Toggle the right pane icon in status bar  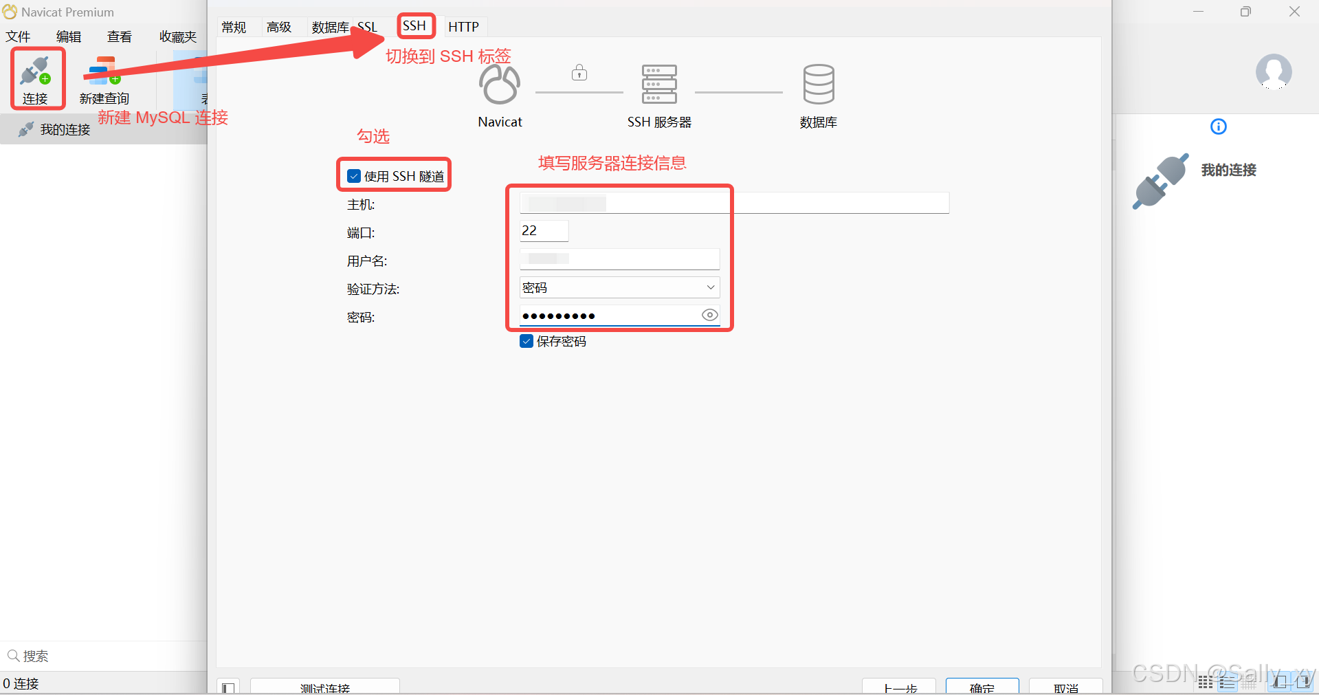1303,682
